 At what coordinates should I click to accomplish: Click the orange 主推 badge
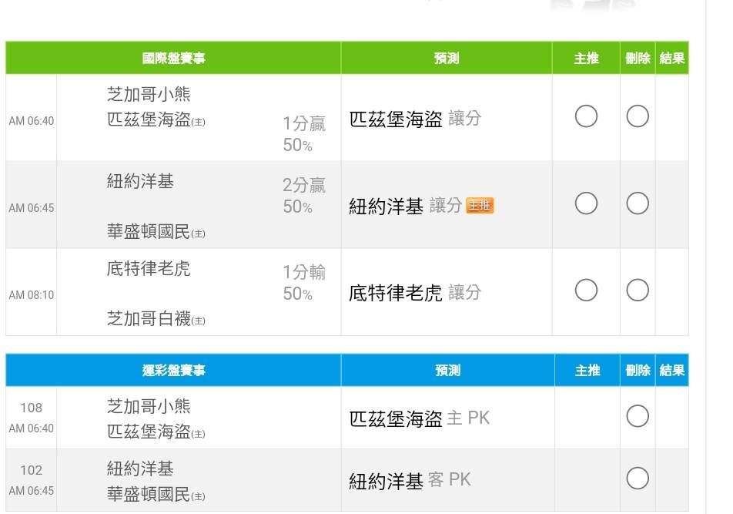pos(480,206)
